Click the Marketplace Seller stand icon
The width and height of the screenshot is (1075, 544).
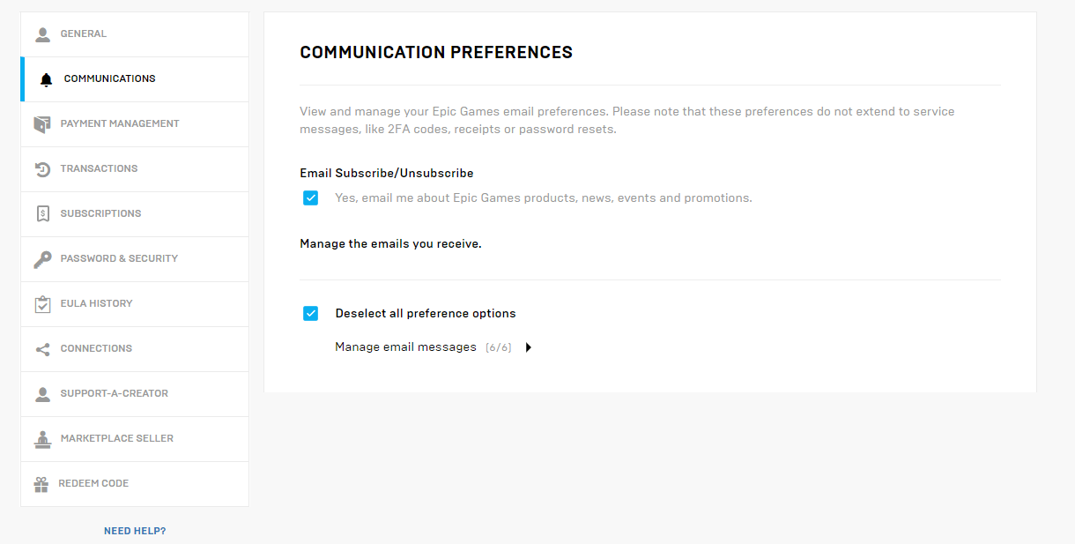[x=42, y=439]
